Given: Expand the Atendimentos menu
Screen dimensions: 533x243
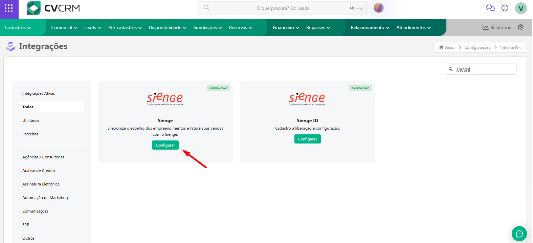Looking at the screenshot, I should pos(414,27).
